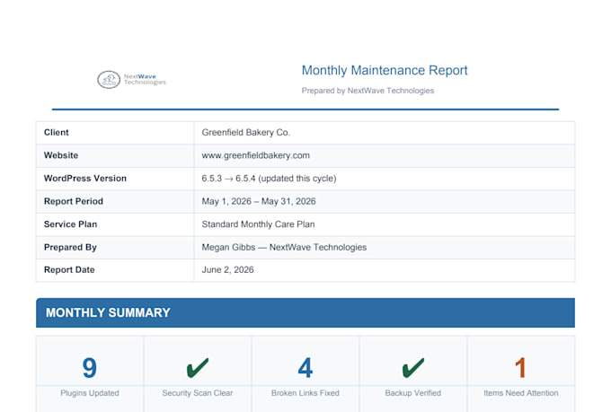This screenshot has width=611, height=412.
Task: Select the 'Service Plan' label
Action: click(70, 224)
